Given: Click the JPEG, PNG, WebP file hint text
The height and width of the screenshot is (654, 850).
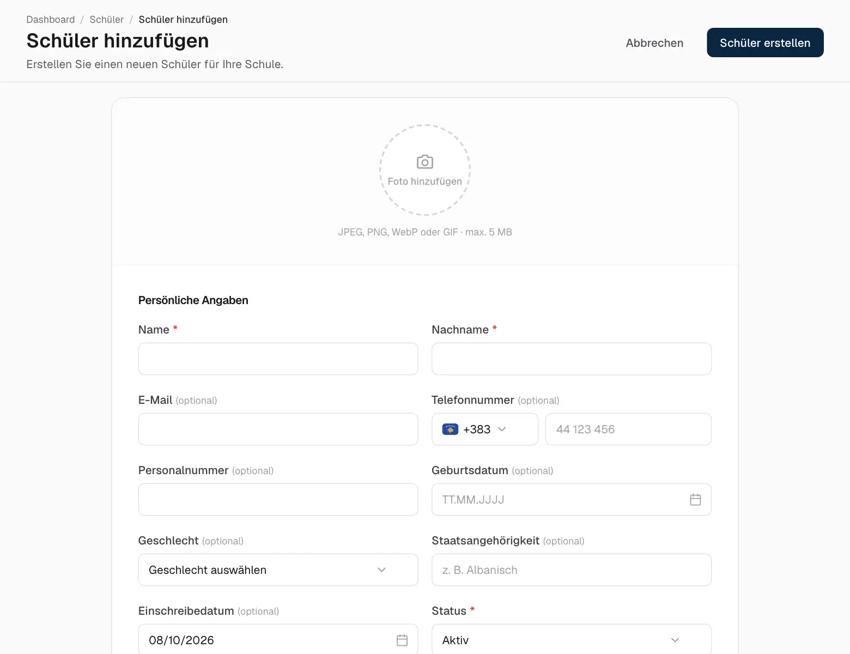Looking at the screenshot, I should point(425,232).
